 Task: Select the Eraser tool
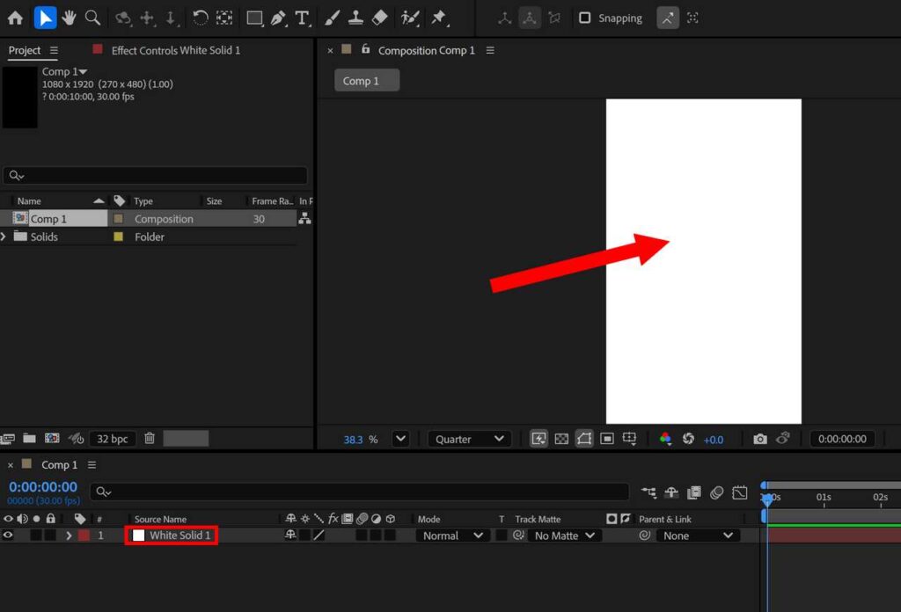click(x=380, y=18)
